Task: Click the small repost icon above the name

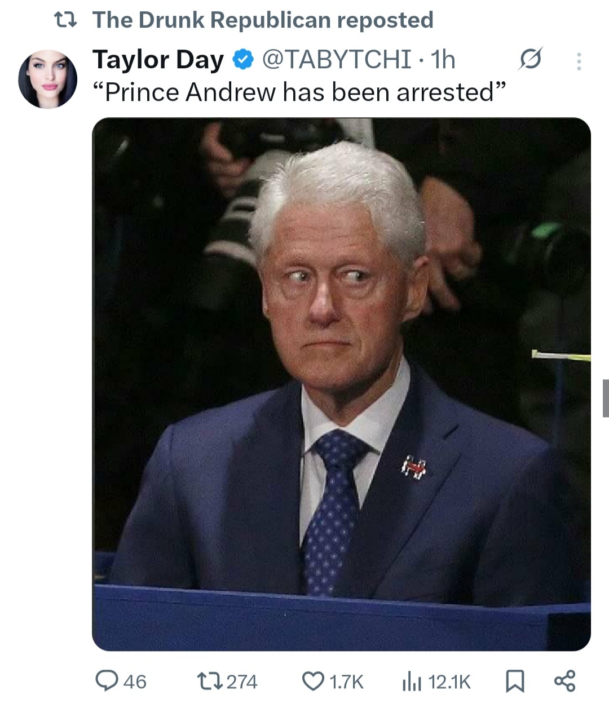Action: [65, 20]
